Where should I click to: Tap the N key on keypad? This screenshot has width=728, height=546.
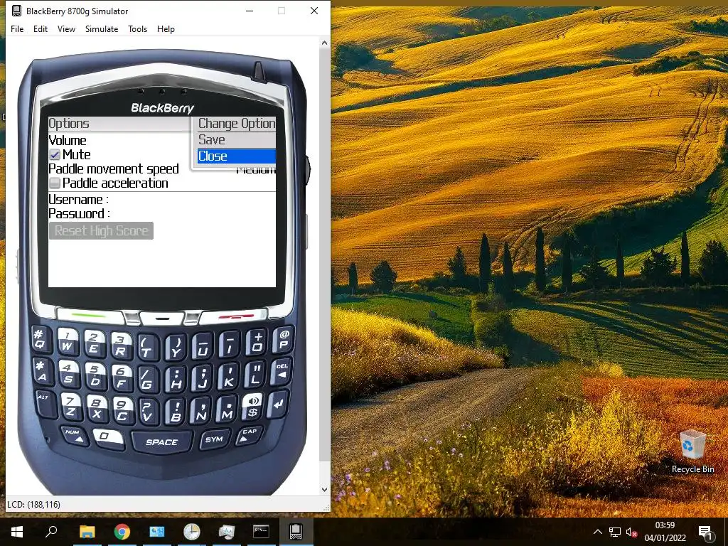coord(201,410)
